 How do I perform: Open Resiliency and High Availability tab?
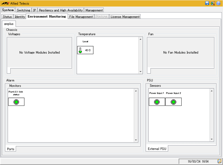pos(61,10)
